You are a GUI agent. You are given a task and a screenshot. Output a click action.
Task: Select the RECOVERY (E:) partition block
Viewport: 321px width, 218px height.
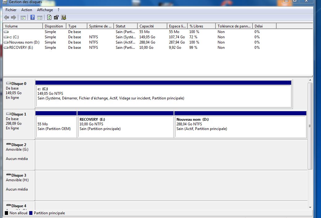126,124
